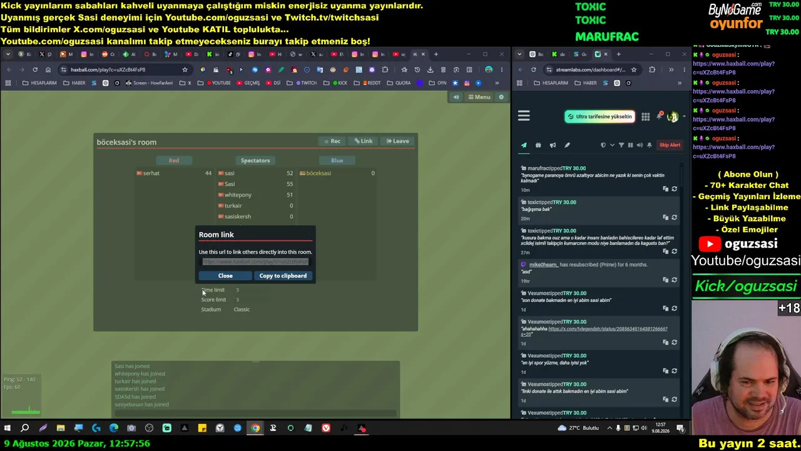Image resolution: width=801 pixels, height=451 pixels.
Task: Show hidden system tray icons
Action: [x=610, y=428]
